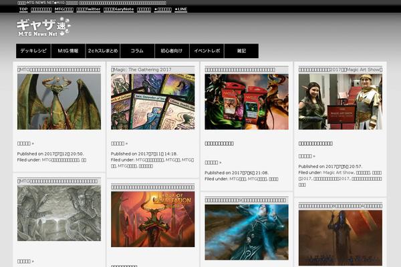This screenshot has height=267, width=401.
Task: Click read-more link above 2017/7/5 20:57 post
Action: (307, 156)
